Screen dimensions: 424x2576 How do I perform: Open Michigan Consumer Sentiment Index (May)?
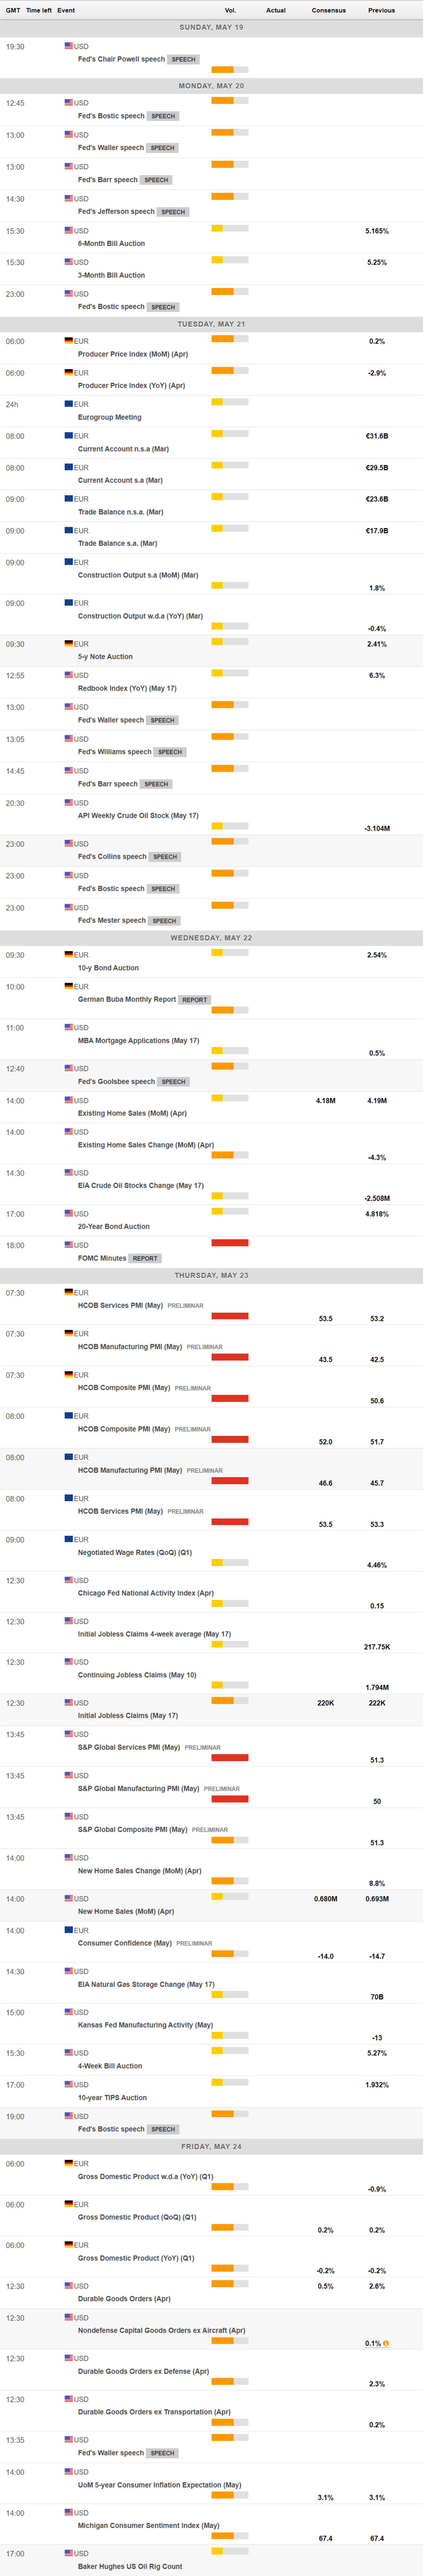[x=148, y=2525]
